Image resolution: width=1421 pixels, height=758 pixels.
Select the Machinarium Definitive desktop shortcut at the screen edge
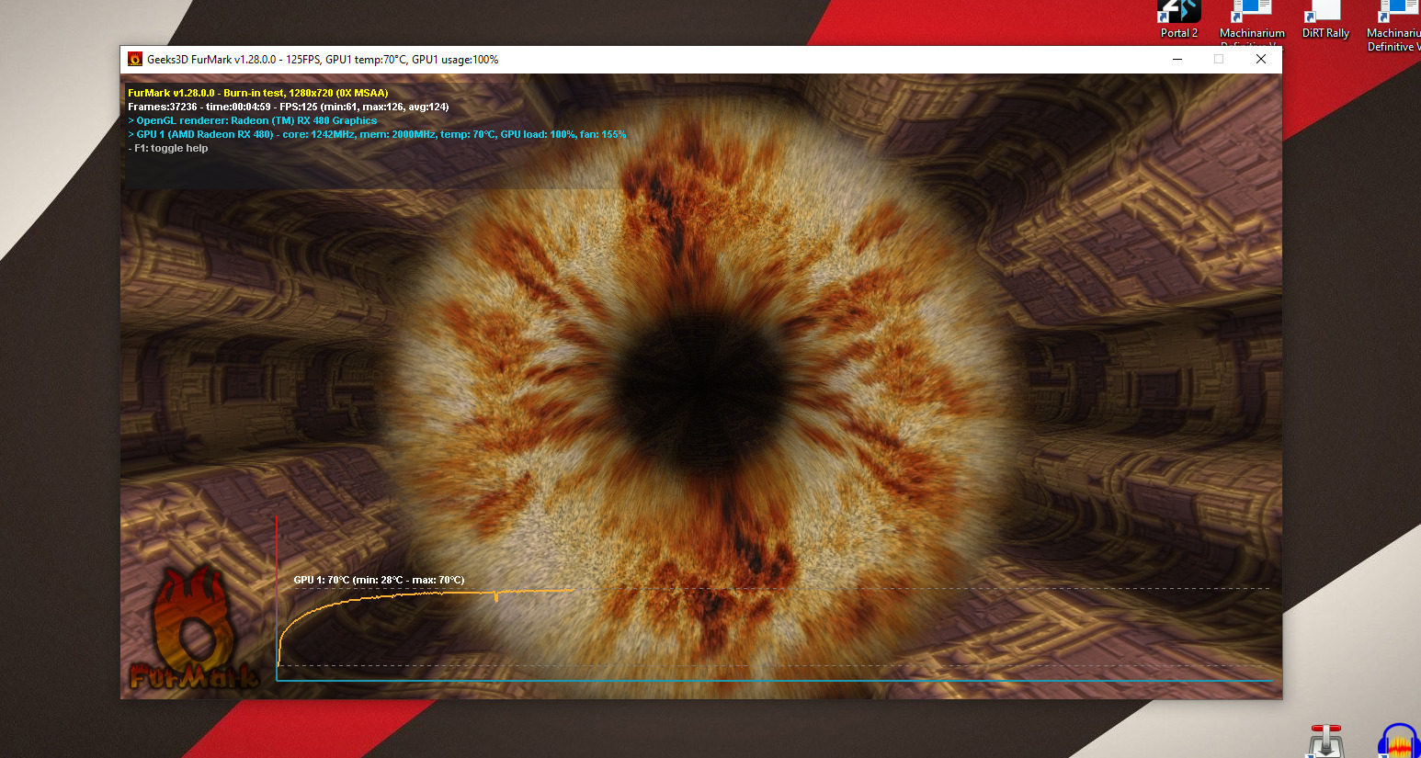coord(1394,27)
